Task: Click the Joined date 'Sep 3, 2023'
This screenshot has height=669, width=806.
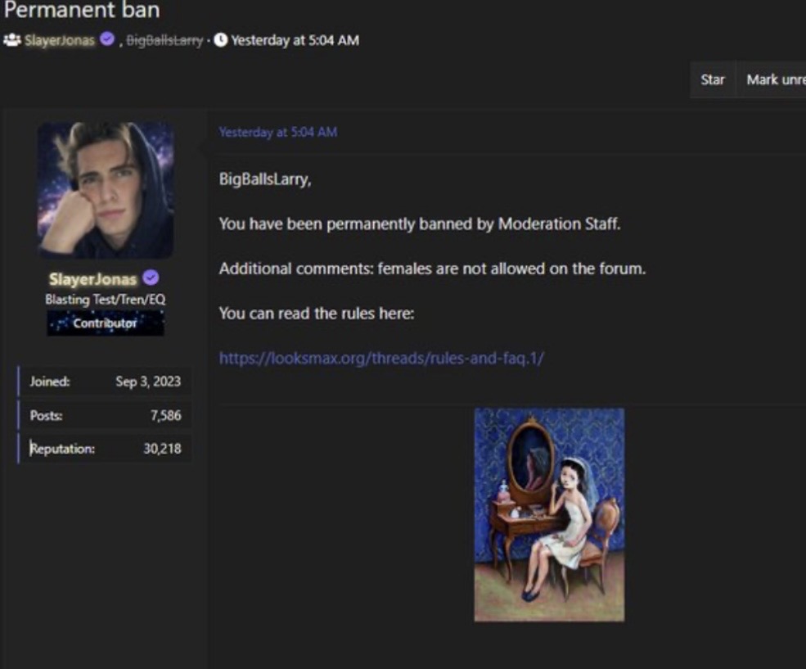Action: click(x=148, y=382)
